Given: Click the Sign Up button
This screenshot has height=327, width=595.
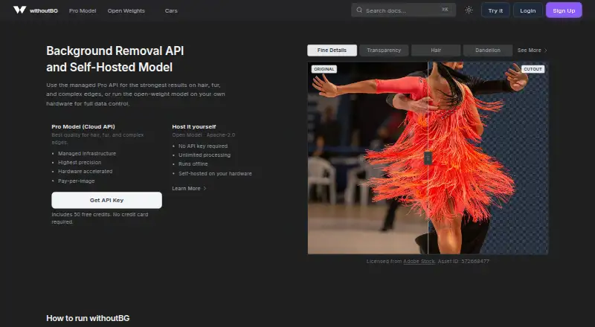Looking at the screenshot, I should click(x=564, y=10).
